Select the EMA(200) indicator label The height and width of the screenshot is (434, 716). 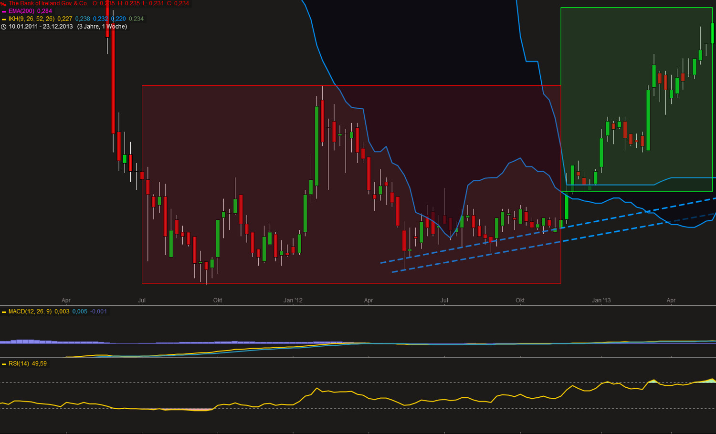[x=21, y=11]
